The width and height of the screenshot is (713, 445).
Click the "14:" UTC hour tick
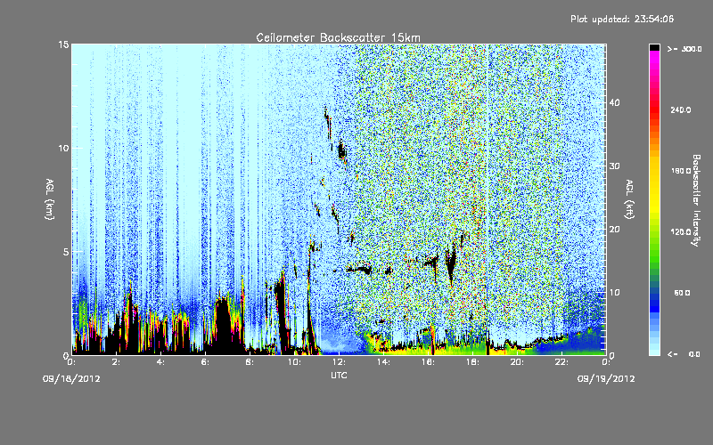(x=383, y=362)
